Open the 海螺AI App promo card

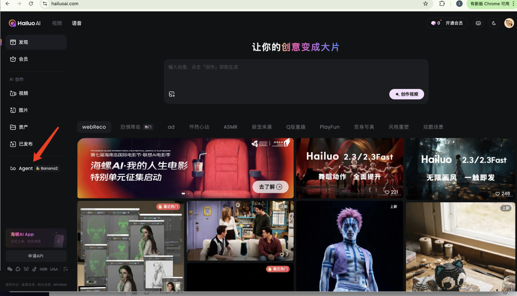tap(36, 238)
